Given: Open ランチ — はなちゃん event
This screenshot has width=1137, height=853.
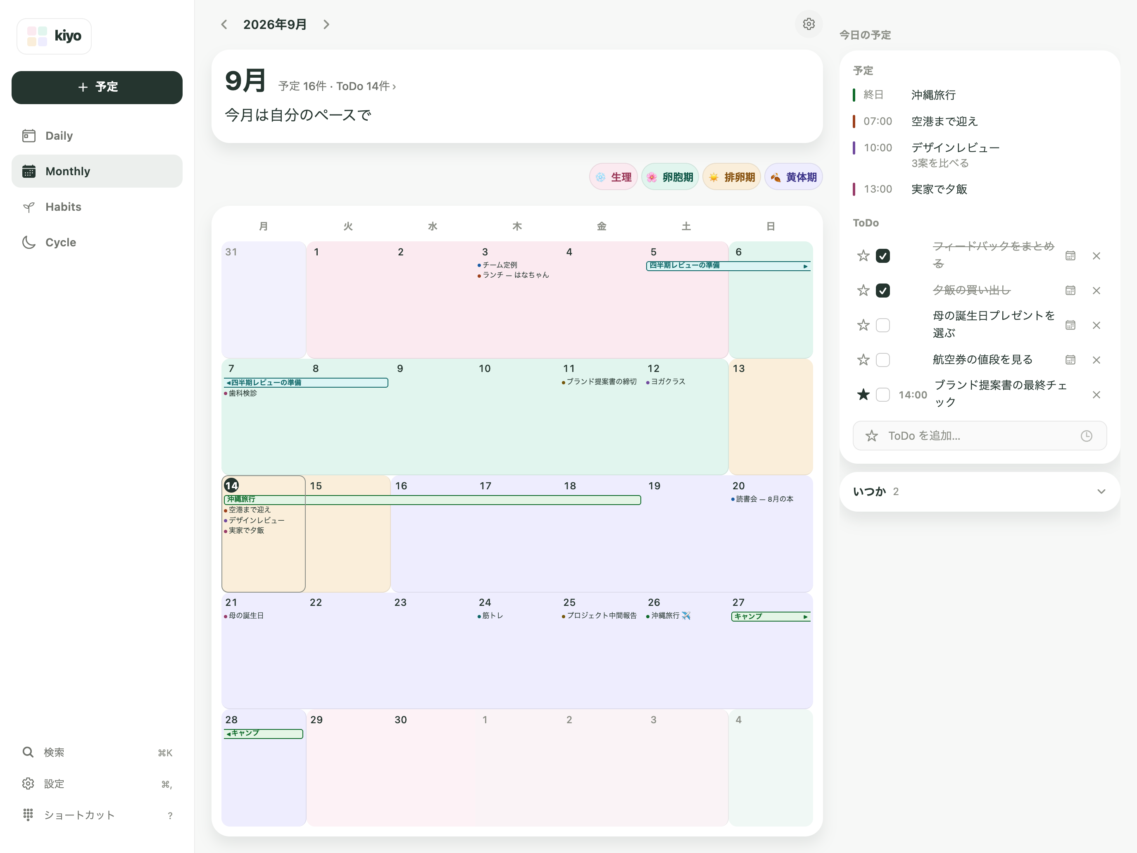Looking at the screenshot, I should [513, 275].
